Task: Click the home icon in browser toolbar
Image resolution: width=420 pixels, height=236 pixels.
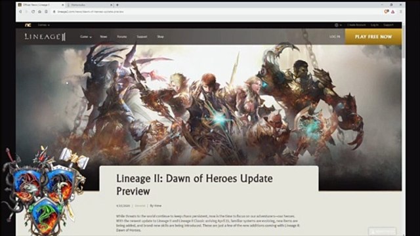Action: (x=39, y=12)
